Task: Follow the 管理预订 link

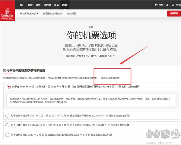Action: 64,78
